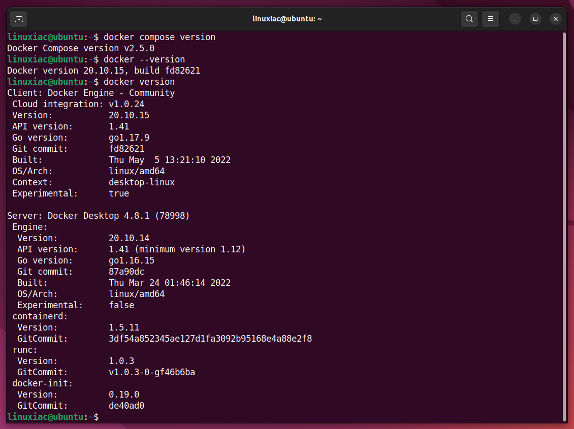Click docker-init Version value 0.19.0
574x429 pixels.
[x=124, y=394]
